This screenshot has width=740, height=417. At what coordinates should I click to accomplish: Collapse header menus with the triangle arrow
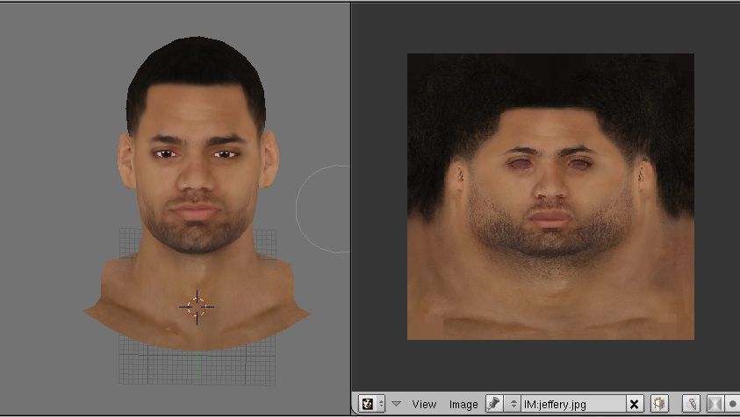pos(396,404)
